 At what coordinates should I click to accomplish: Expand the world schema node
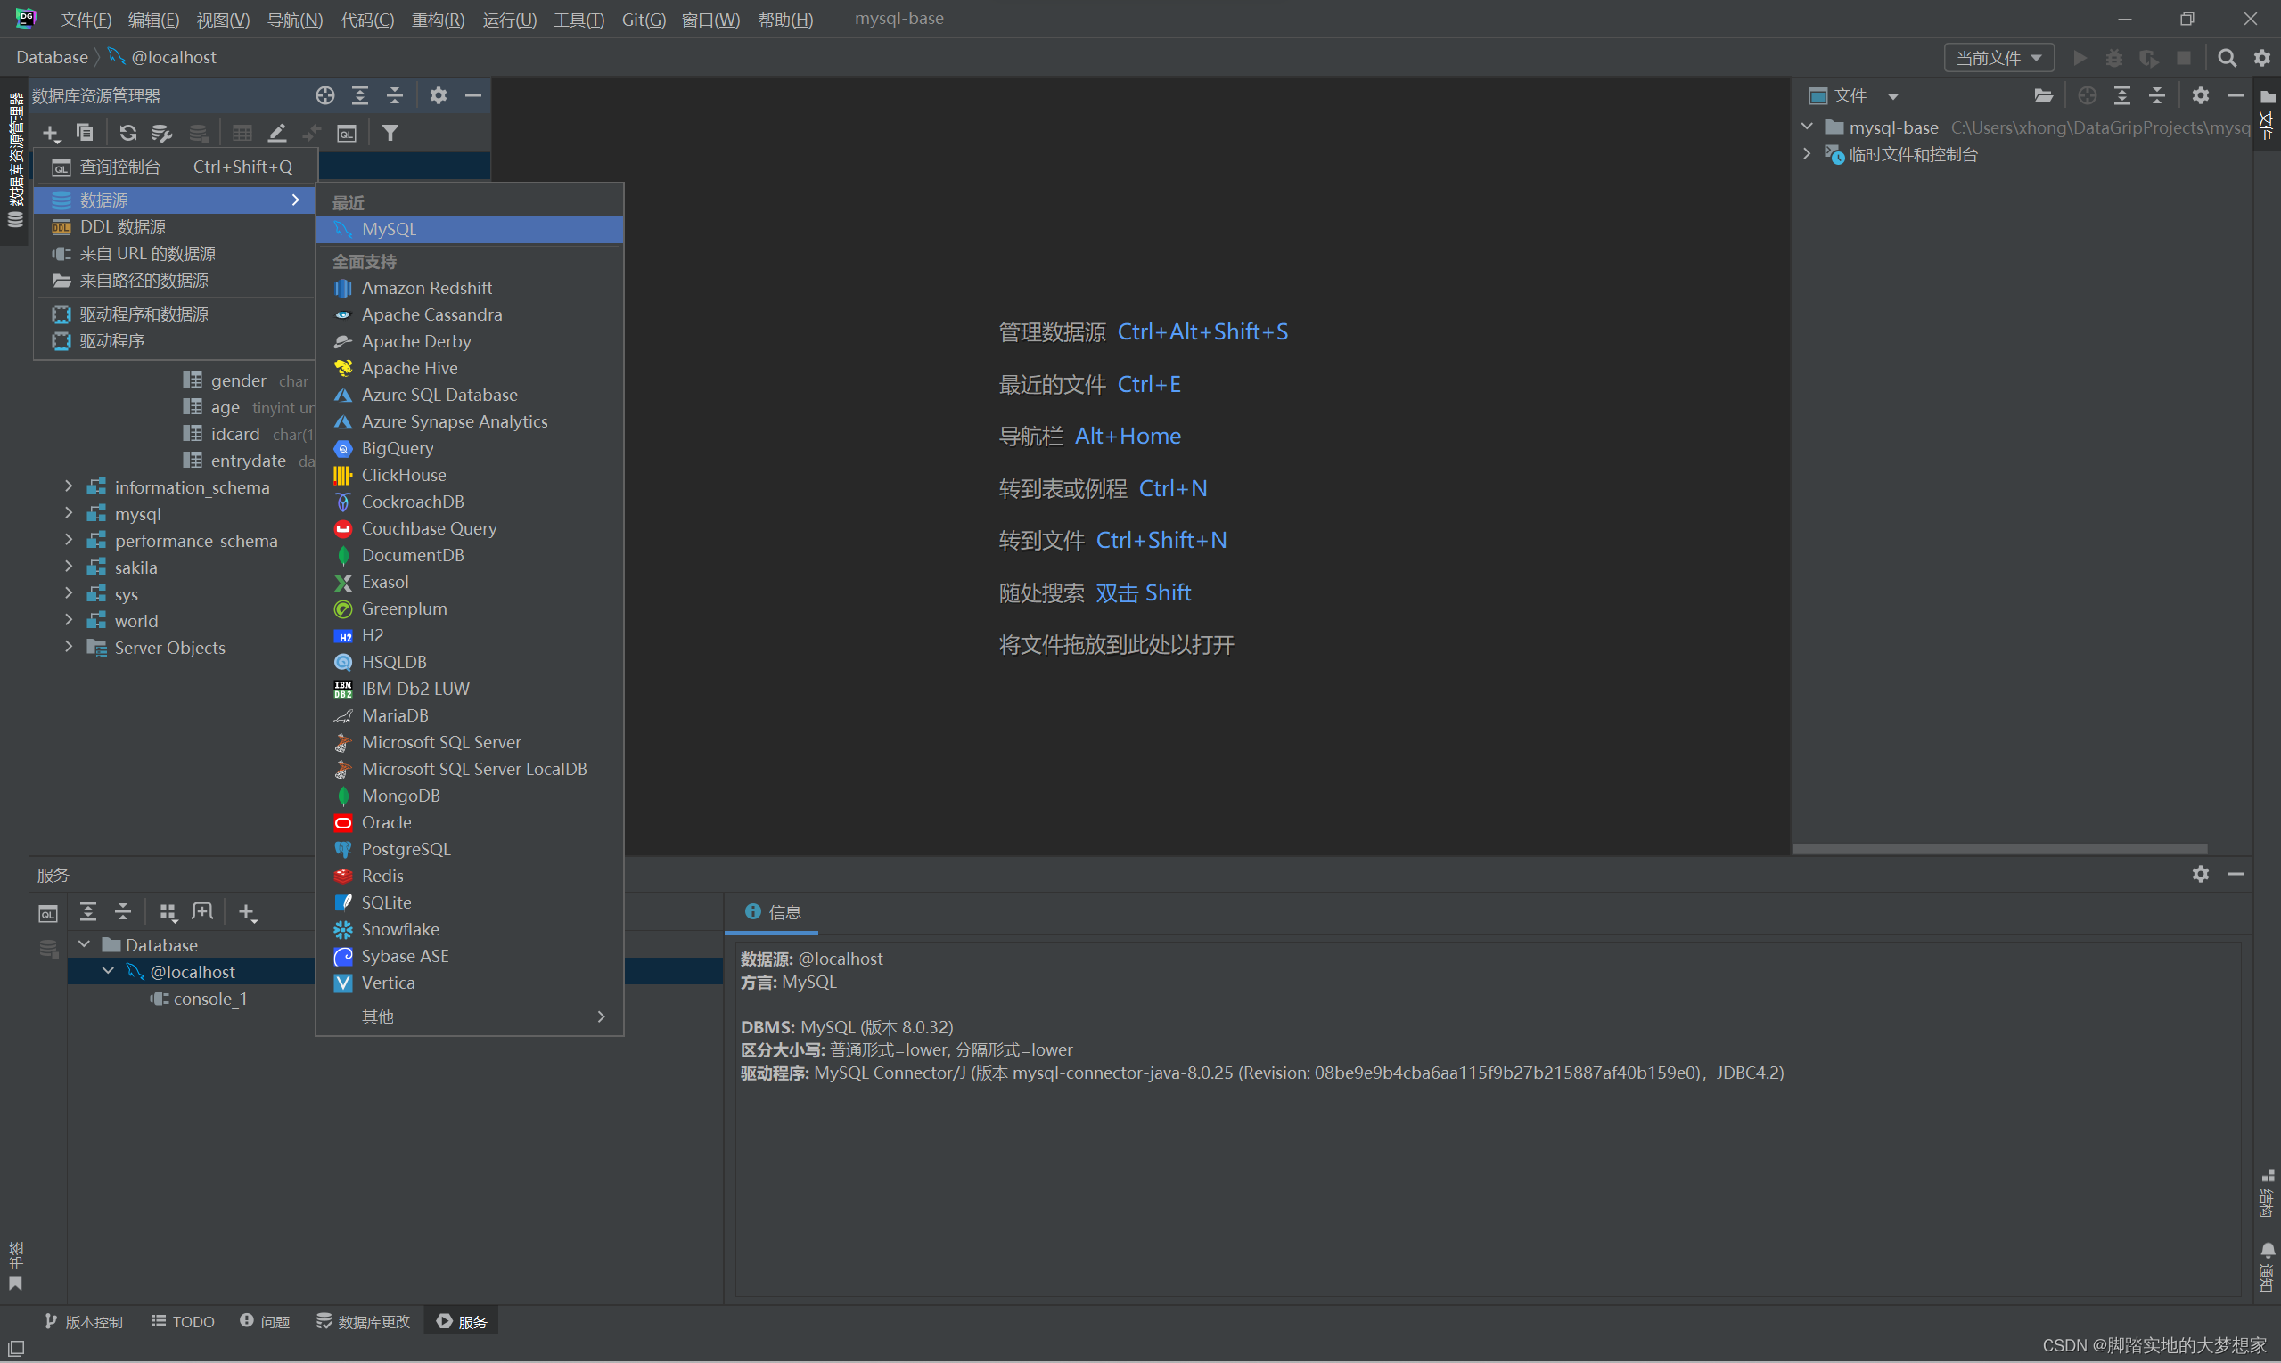point(69,621)
